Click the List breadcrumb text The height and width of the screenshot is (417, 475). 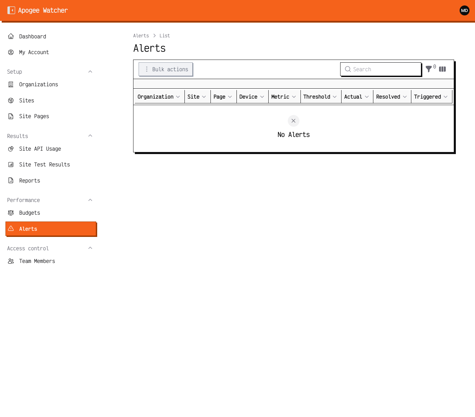pyautogui.click(x=165, y=36)
